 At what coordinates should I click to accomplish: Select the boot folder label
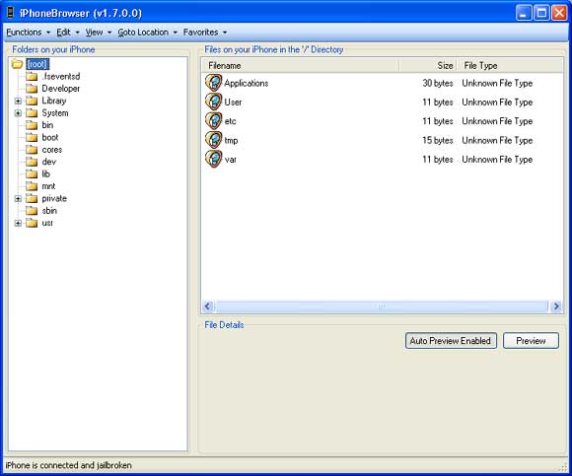click(x=50, y=137)
